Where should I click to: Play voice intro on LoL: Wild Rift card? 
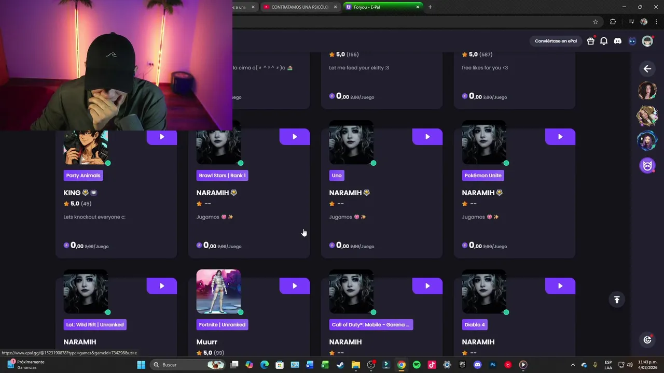click(162, 286)
